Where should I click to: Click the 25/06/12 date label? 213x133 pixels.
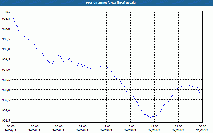pyautogui.click(x=202, y=130)
